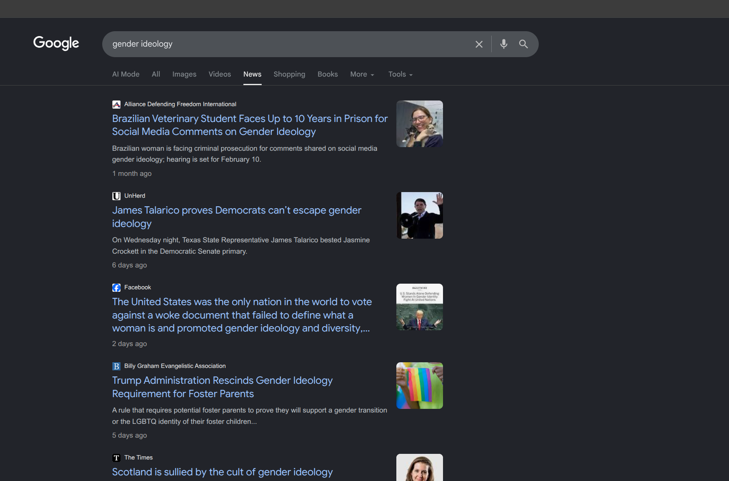Click thumbnail of woman holding kittens
The image size is (729, 481).
pyautogui.click(x=419, y=124)
